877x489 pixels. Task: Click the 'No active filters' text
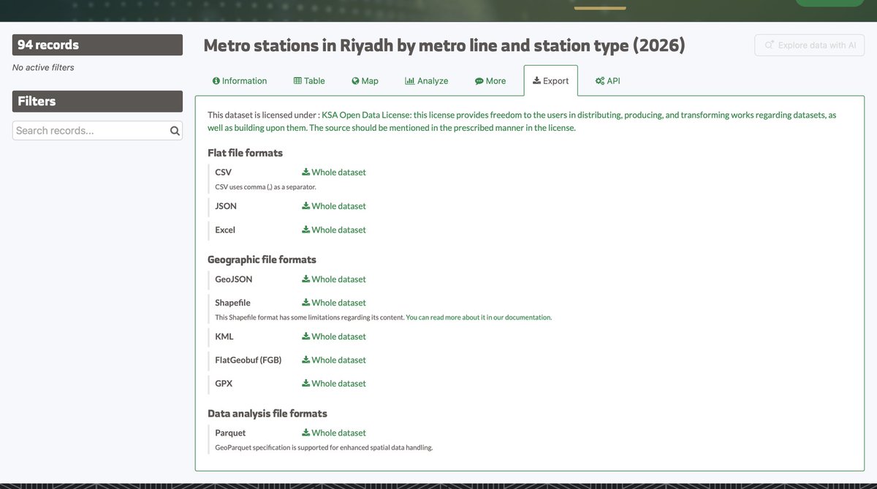click(43, 67)
